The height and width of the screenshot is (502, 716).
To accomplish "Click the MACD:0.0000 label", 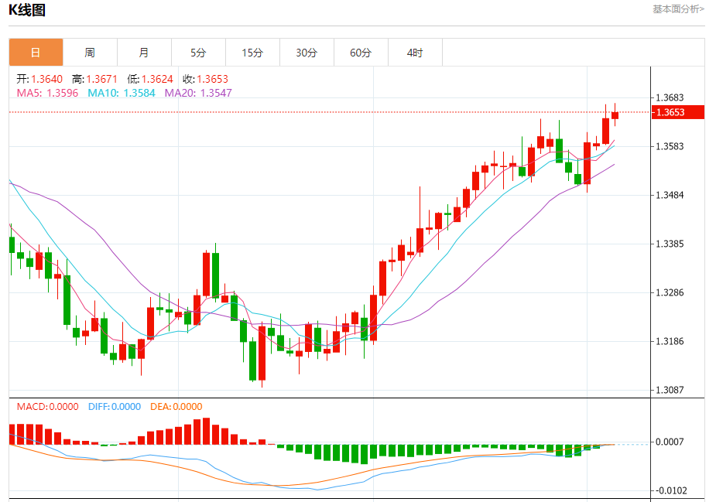I will tap(47, 407).
